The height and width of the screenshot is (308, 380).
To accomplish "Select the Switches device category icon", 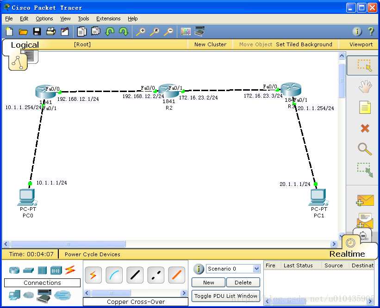I will coord(28,270).
